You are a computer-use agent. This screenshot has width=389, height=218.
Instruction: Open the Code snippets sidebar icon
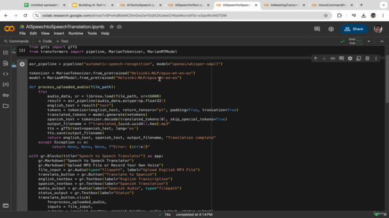click(5, 74)
